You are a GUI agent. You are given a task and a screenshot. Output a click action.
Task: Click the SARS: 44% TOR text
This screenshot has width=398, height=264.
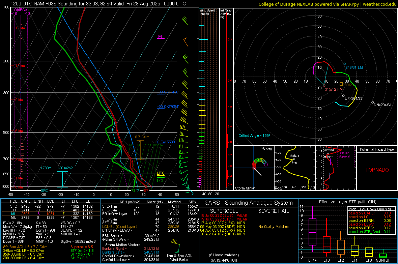pos(224,260)
